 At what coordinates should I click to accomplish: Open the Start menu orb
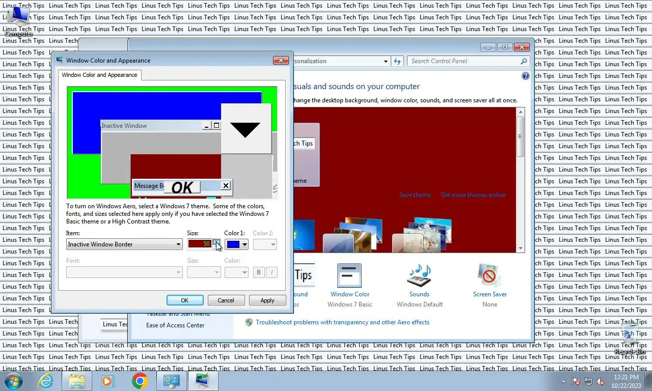14,381
